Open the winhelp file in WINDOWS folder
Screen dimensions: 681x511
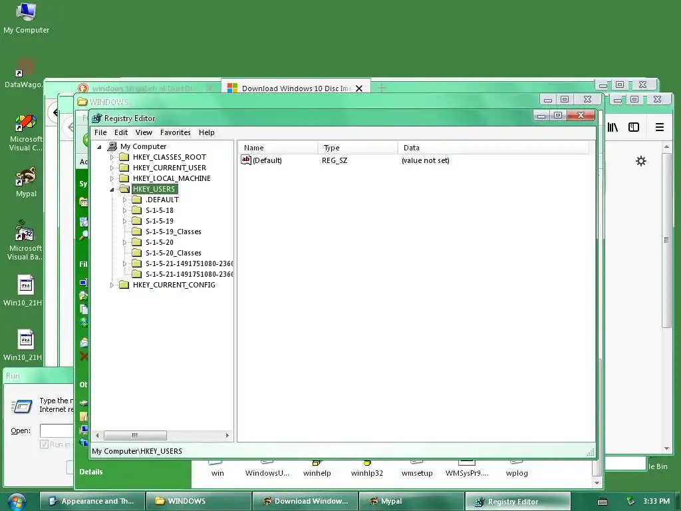click(x=317, y=469)
